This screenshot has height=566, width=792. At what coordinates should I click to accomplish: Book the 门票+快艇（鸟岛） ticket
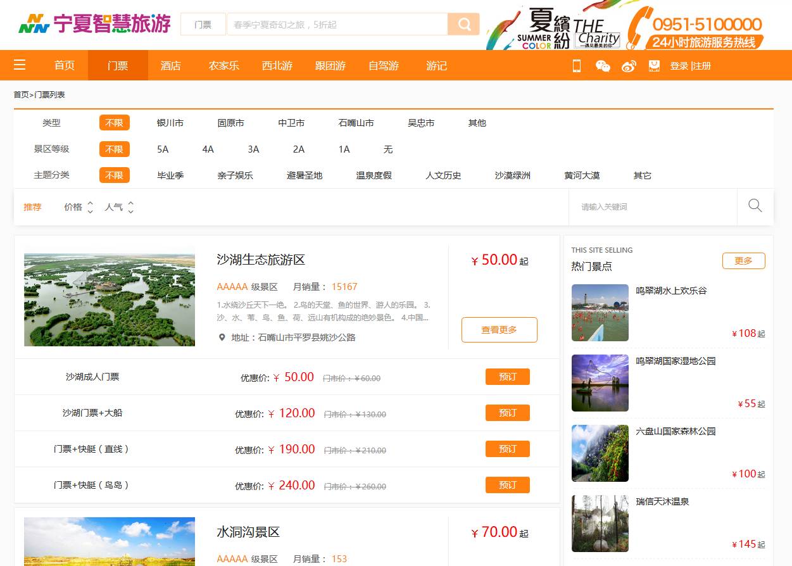[508, 485]
